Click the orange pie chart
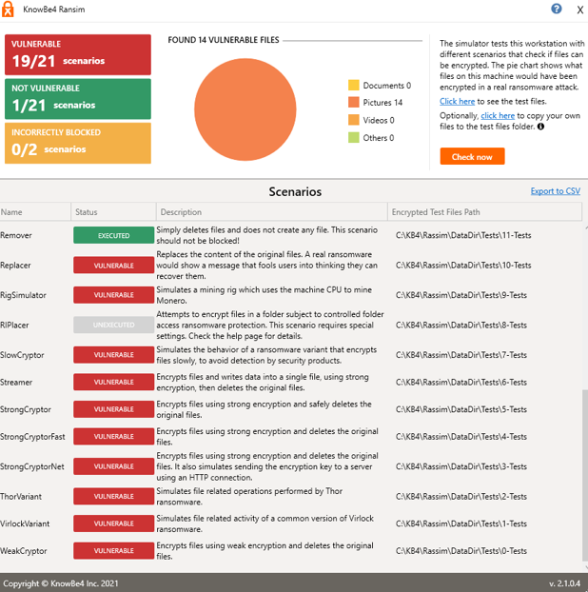Screen dimensions: 588x592 coord(245,109)
